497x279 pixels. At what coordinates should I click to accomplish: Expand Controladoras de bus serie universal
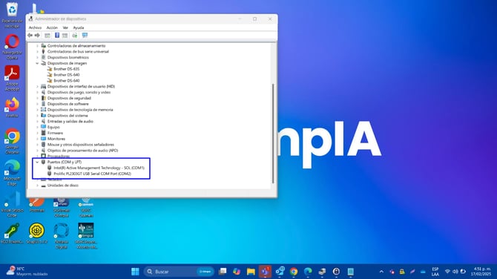tap(37, 51)
